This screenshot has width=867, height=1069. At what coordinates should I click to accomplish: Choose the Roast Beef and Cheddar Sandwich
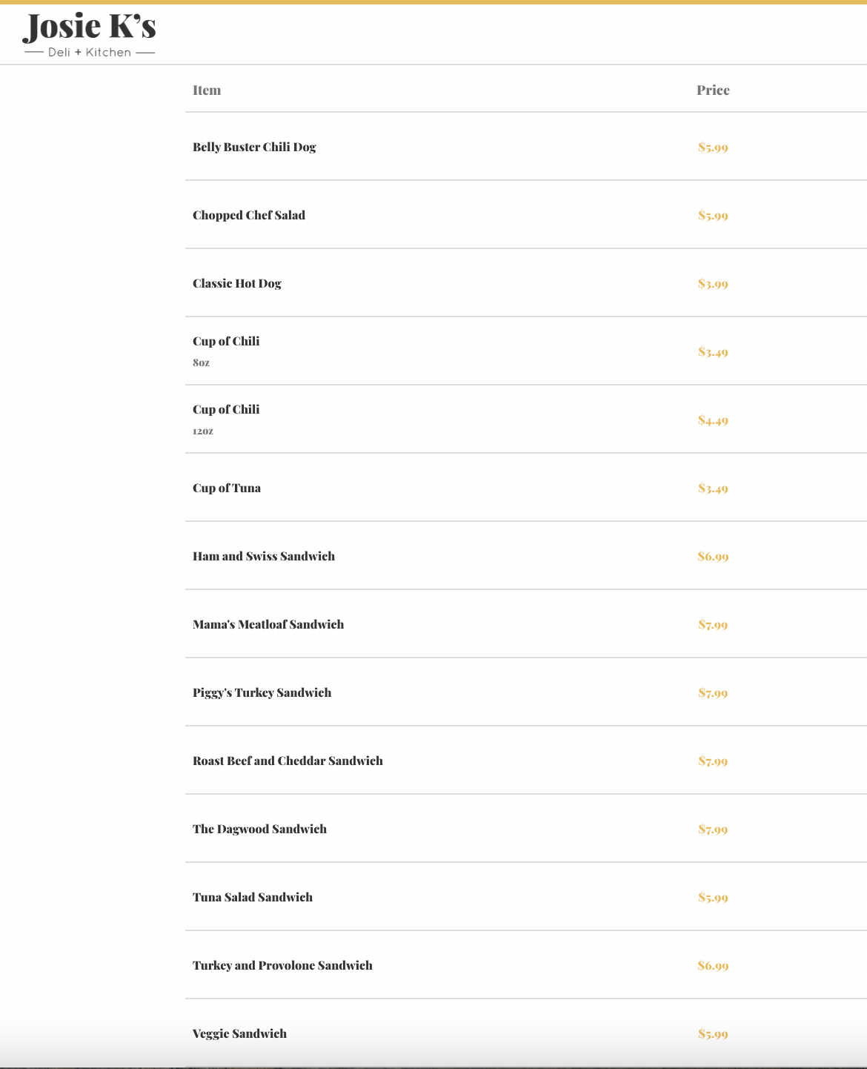point(288,761)
